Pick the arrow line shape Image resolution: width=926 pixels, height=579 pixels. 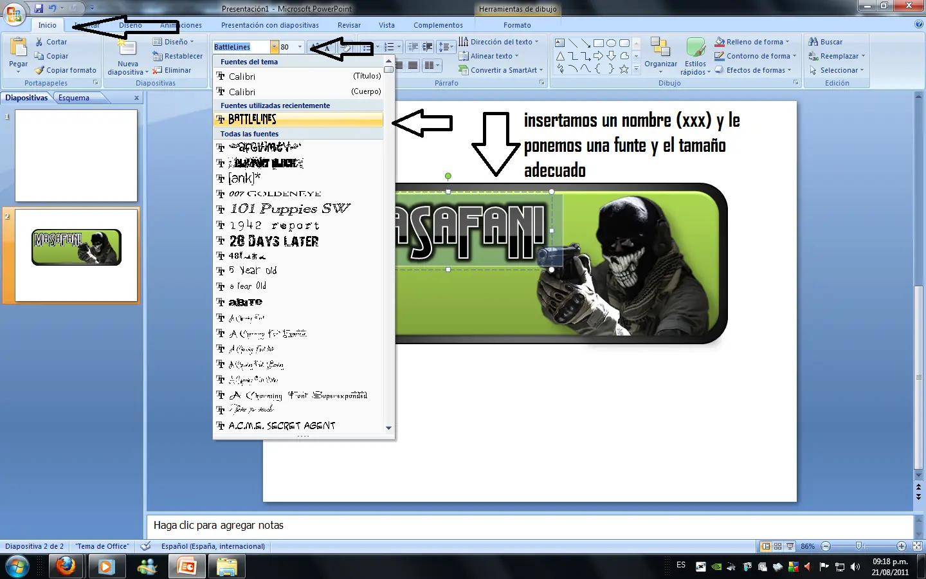click(x=585, y=43)
